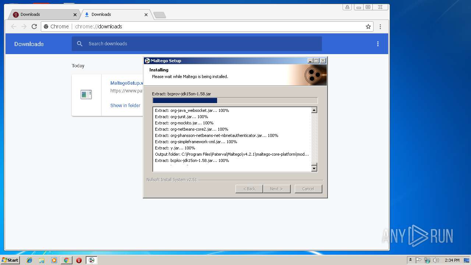Reload the downloads page
This screenshot has height=265, width=471.
pos(34,26)
